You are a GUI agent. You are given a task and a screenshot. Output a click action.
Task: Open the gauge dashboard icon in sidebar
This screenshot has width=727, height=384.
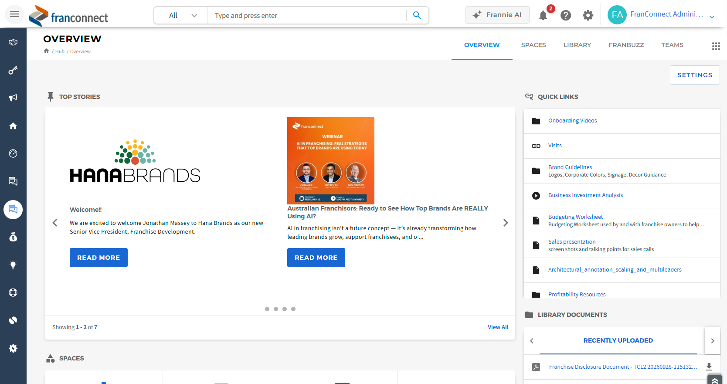(13, 153)
